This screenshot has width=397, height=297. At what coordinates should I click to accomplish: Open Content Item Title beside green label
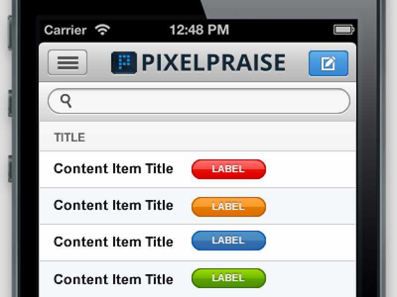113,279
